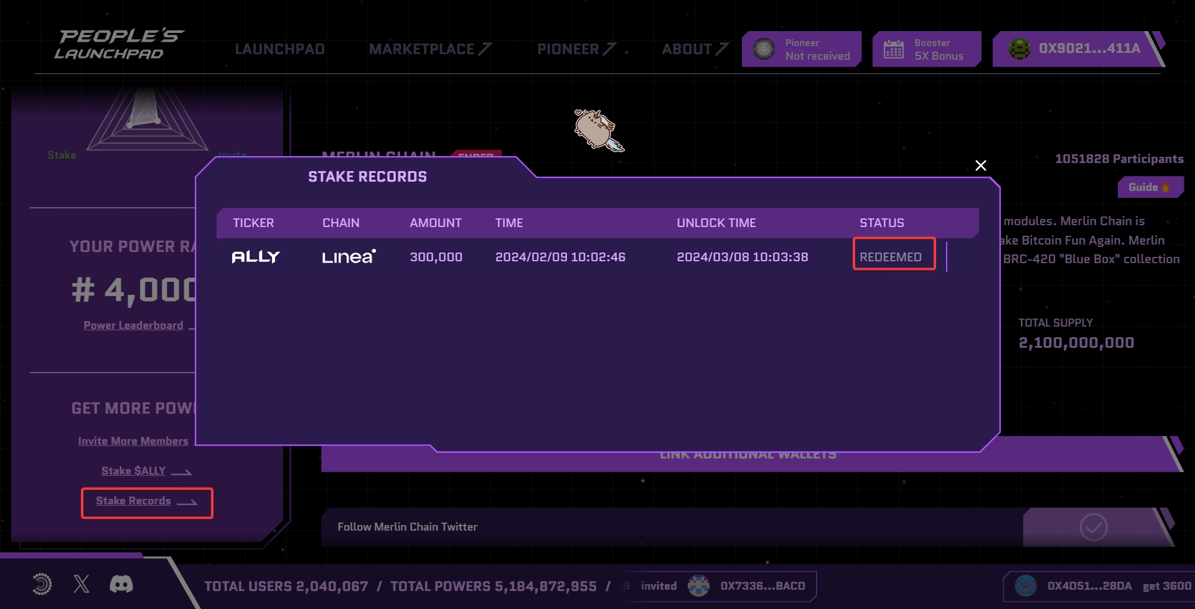Click the 0X7336...BACD user avatar
Screen dimensions: 1195x609
(x=698, y=586)
